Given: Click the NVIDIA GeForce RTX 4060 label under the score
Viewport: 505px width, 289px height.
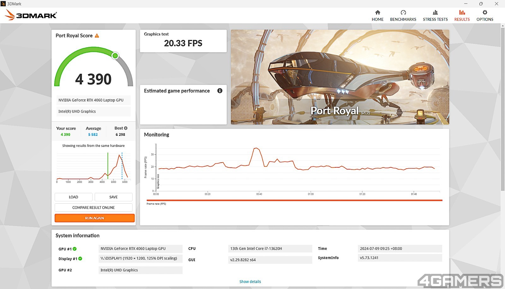Looking at the screenshot, I should point(93,100).
